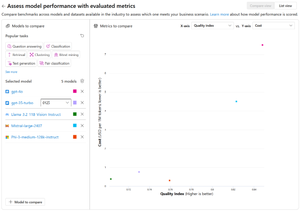Image resolution: width=300 pixels, height=212 pixels.
Task: Open the Y-axis Cost dropdown
Action: coord(274,26)
